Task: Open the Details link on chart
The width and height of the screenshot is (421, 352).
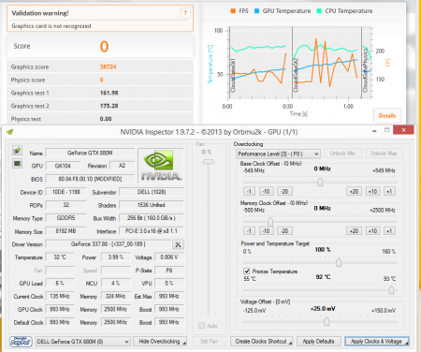Action: point(387,116)
